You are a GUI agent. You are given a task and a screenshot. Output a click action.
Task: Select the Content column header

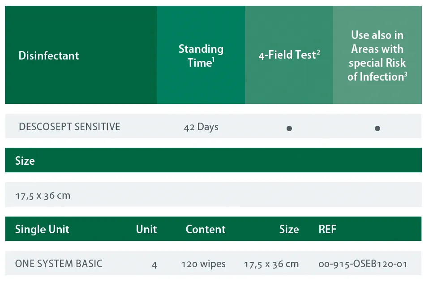coord(206,229)
